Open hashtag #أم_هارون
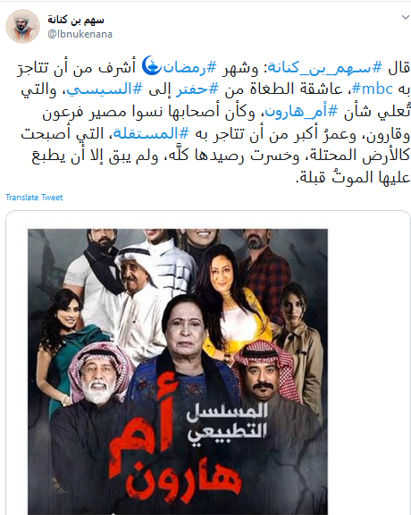This screenshot has height=515, width=411. point(301,112)
